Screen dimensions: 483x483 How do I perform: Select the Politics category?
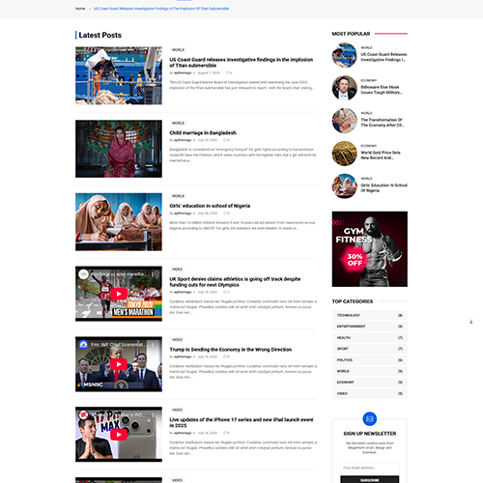click(x=370, y=360)
